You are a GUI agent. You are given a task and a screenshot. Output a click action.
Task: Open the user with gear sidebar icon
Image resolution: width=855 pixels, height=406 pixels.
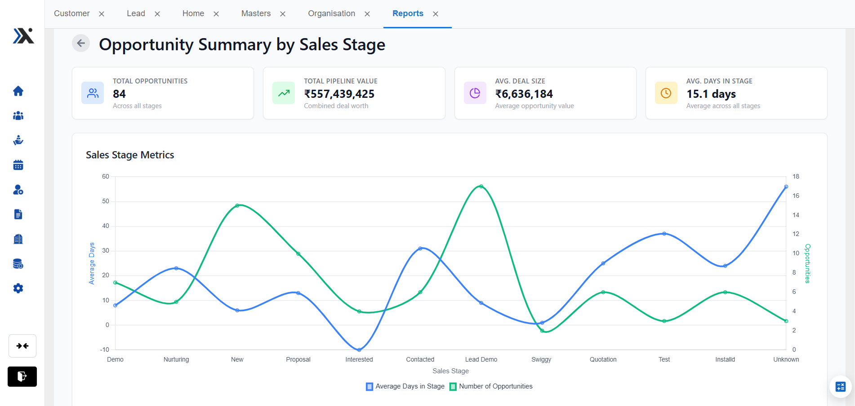tap(18, 190)
